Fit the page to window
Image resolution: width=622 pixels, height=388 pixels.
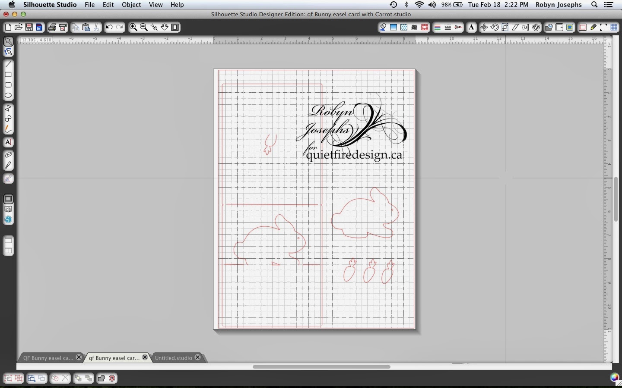tap(175, 27)
